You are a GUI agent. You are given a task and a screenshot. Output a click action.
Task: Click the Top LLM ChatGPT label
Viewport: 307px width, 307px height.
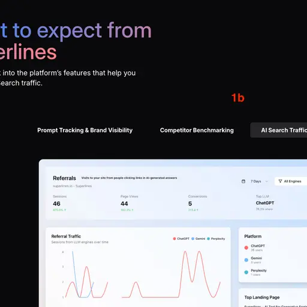click(265, 203)
